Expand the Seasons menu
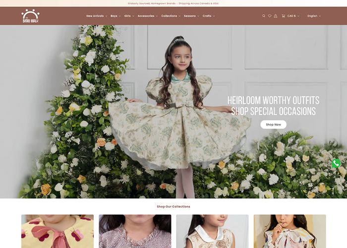The image size is (347, 248). click(191, 16)
